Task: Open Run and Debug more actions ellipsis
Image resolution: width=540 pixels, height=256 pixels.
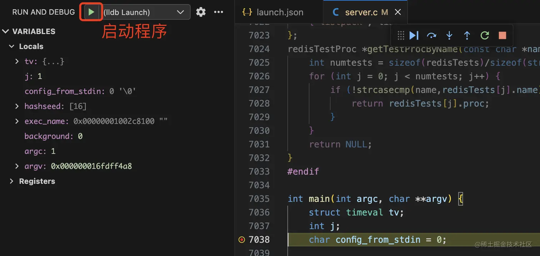Action: [x=219, y=12]
